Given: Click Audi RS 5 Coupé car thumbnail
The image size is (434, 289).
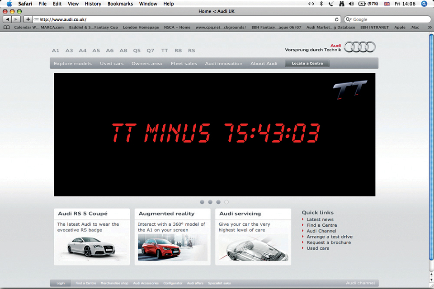Looking at the screenshot, I should click(x=91, y=247).
